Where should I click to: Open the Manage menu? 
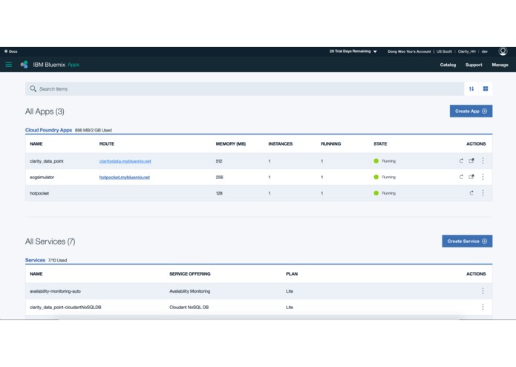point(500,65)
